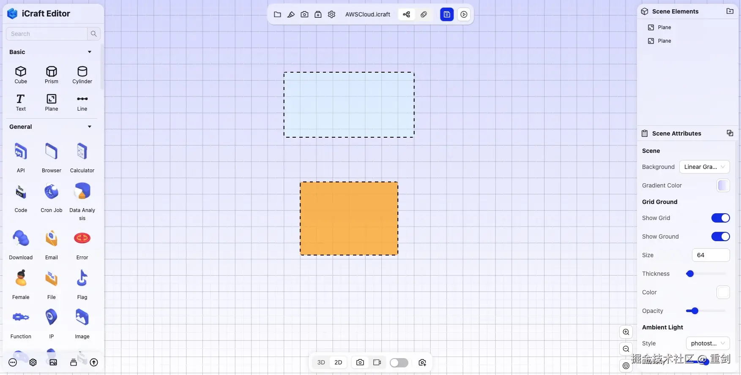This screenshot has width=741, height=375.
Task: Click the search magnifier button
Action: pyautogui.click(x=94, y=34)
